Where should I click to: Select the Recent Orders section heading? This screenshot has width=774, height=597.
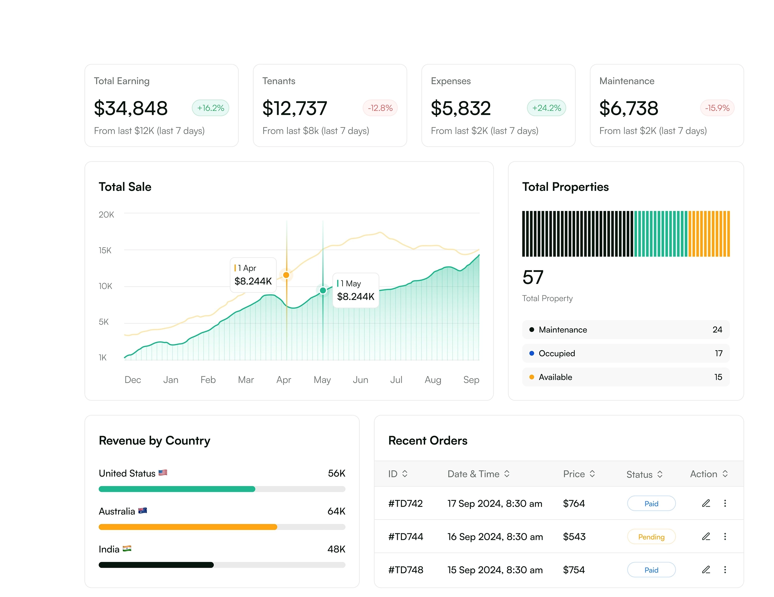pos(428,440)
